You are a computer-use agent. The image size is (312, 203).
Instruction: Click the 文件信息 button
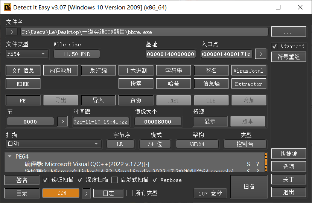pyautogui.click(x=23, y=70)
